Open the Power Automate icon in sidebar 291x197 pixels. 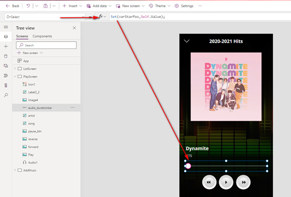6,76
